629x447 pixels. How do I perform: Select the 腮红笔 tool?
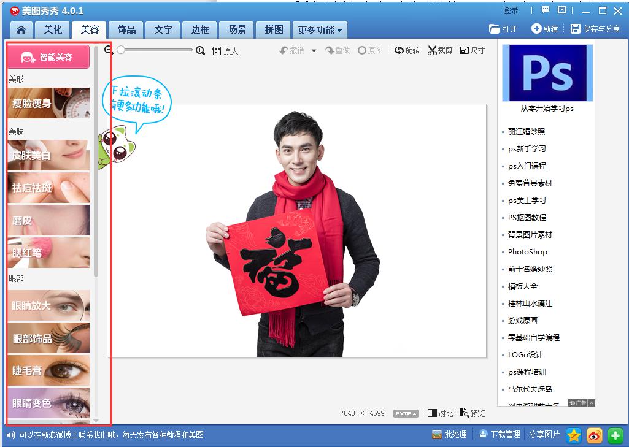pyautogui.click(x=48, y=253)
